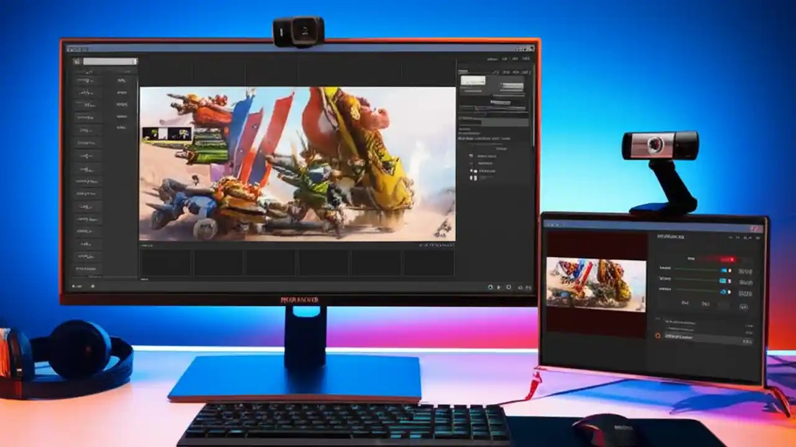This screenshot has height=447, width=796.
Task: Toggle visibility of the second layer in the list
Action: click(x=470, y=163)
